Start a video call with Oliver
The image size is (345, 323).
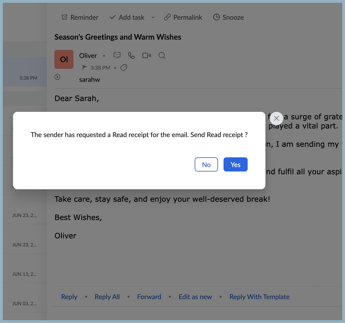147,55
